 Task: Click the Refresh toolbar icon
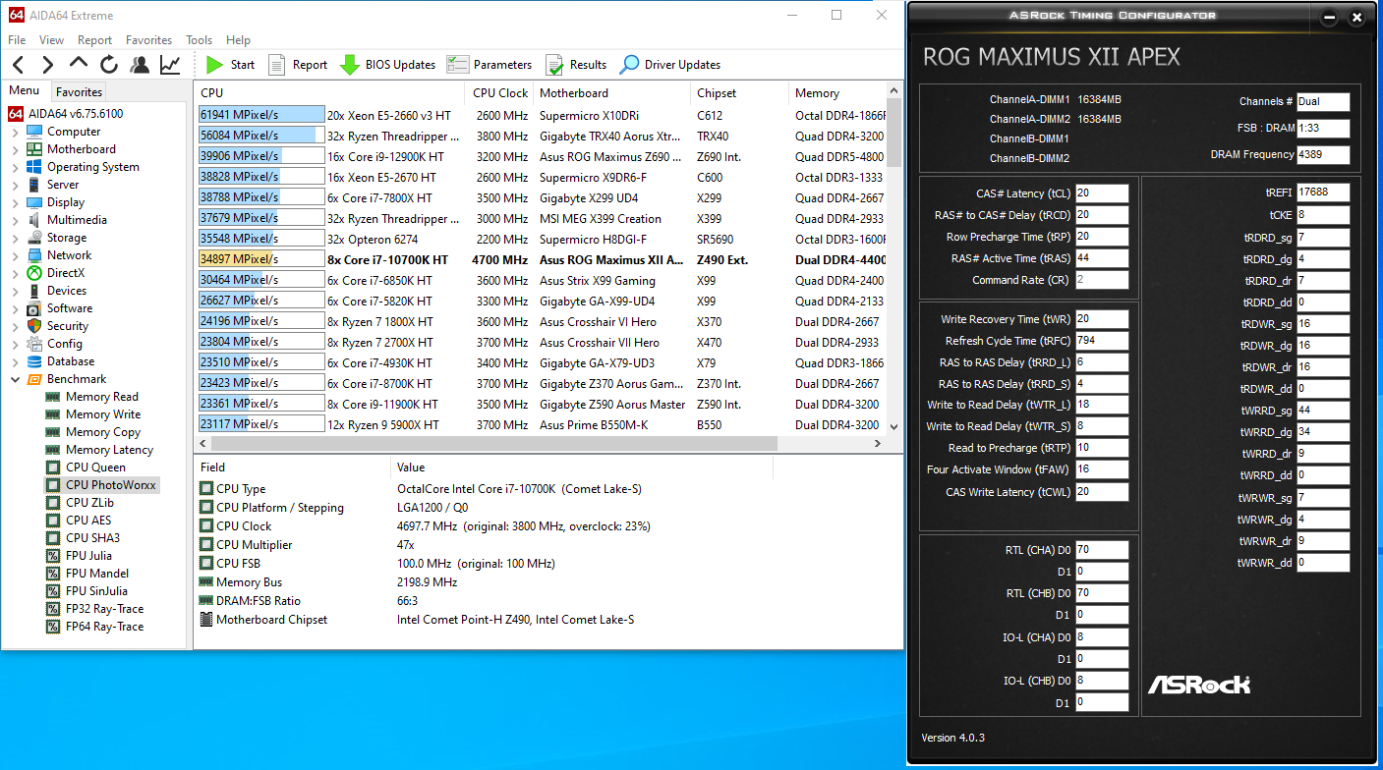[109, 65]
